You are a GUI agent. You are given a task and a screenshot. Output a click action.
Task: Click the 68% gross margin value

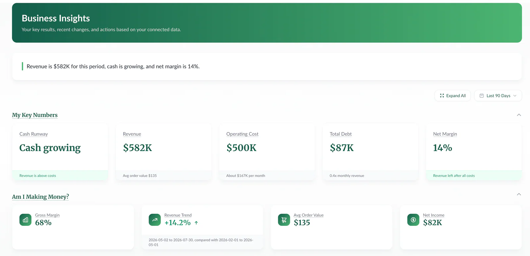pos(43,223)
